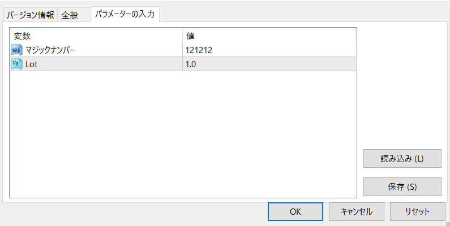Select the パラメーターの入力 tab
Screen dimensions: 450x226
pos(125,14)
